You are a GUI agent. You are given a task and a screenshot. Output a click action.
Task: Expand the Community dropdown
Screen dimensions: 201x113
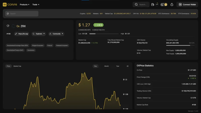[x=56, y=34]
